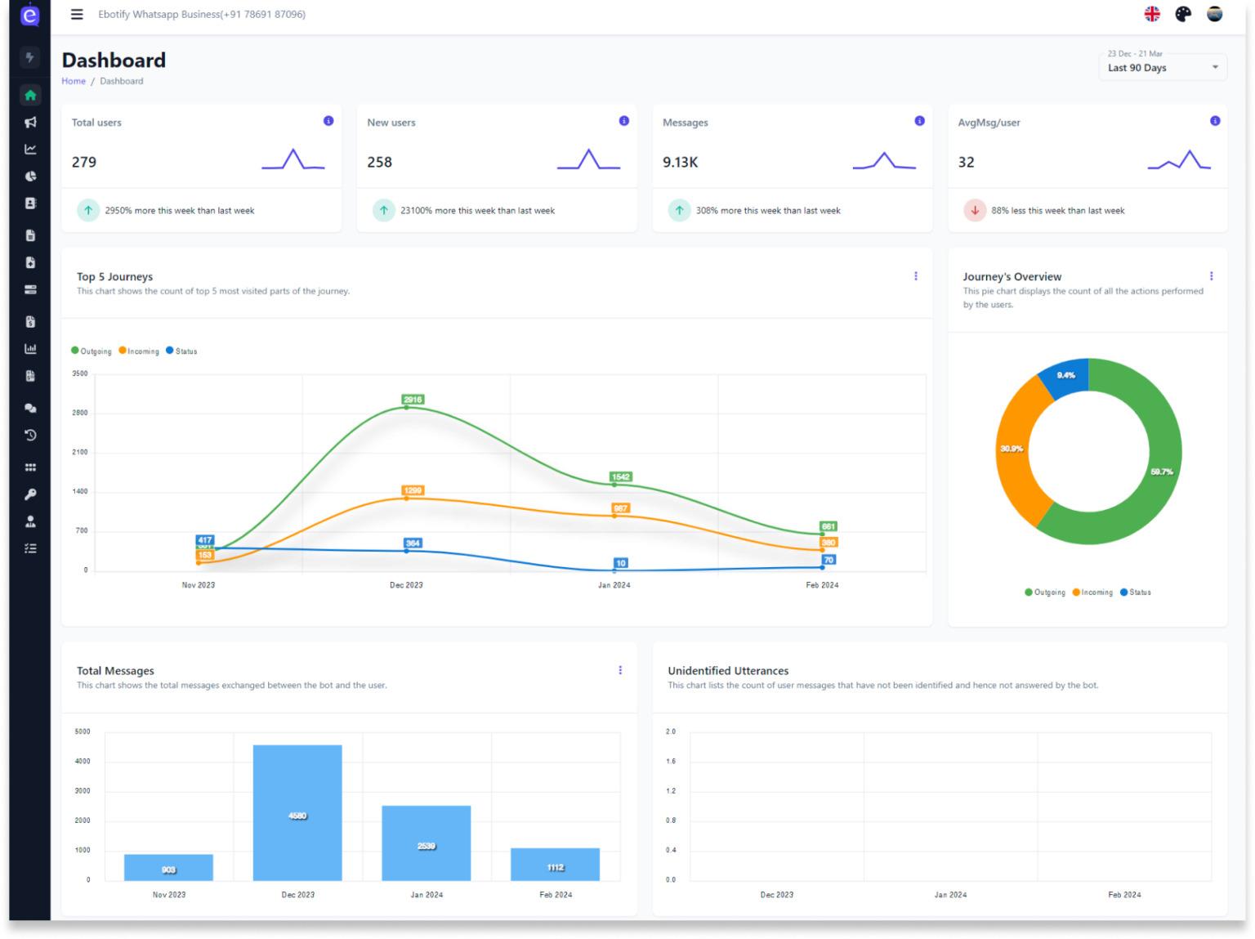Select the home dashboard sidebar item

[x=30, y=96]
